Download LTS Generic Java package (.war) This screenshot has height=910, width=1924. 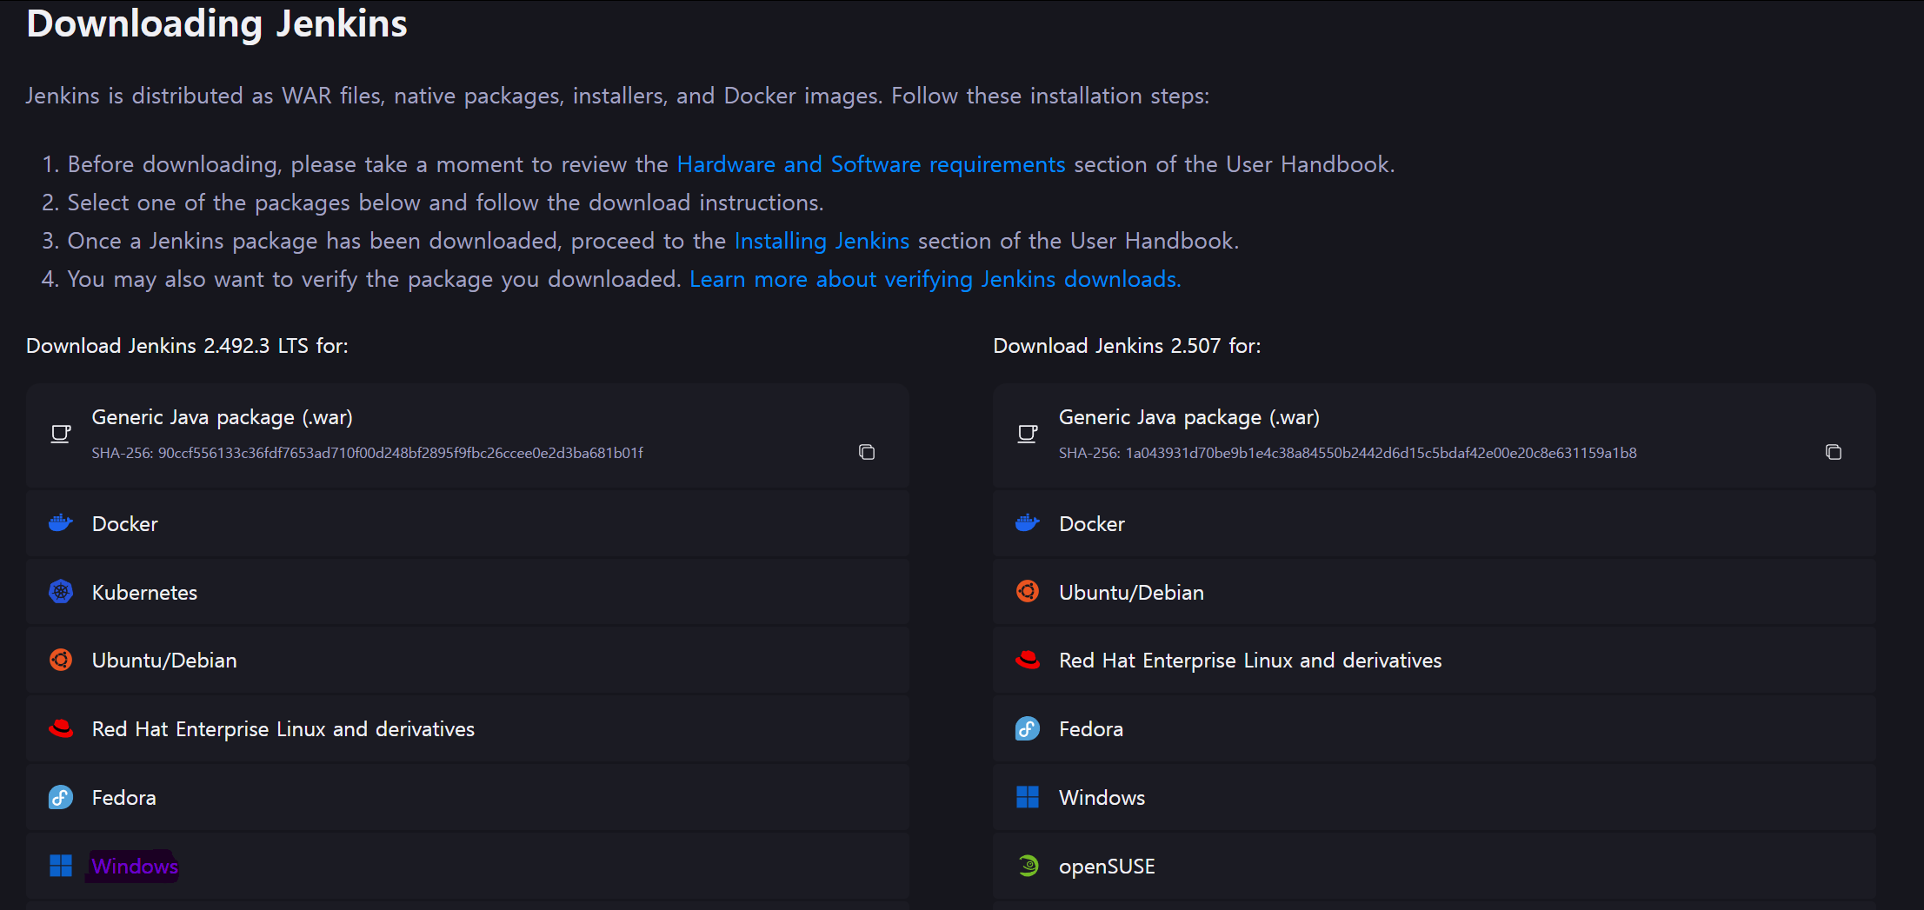pos(222,418)
